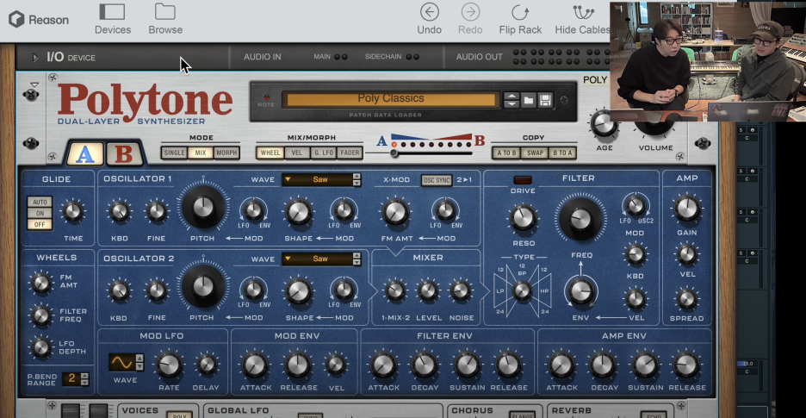Toggle the OSC SYNC button
Screen dimensions: 806x418
[436, 180]
